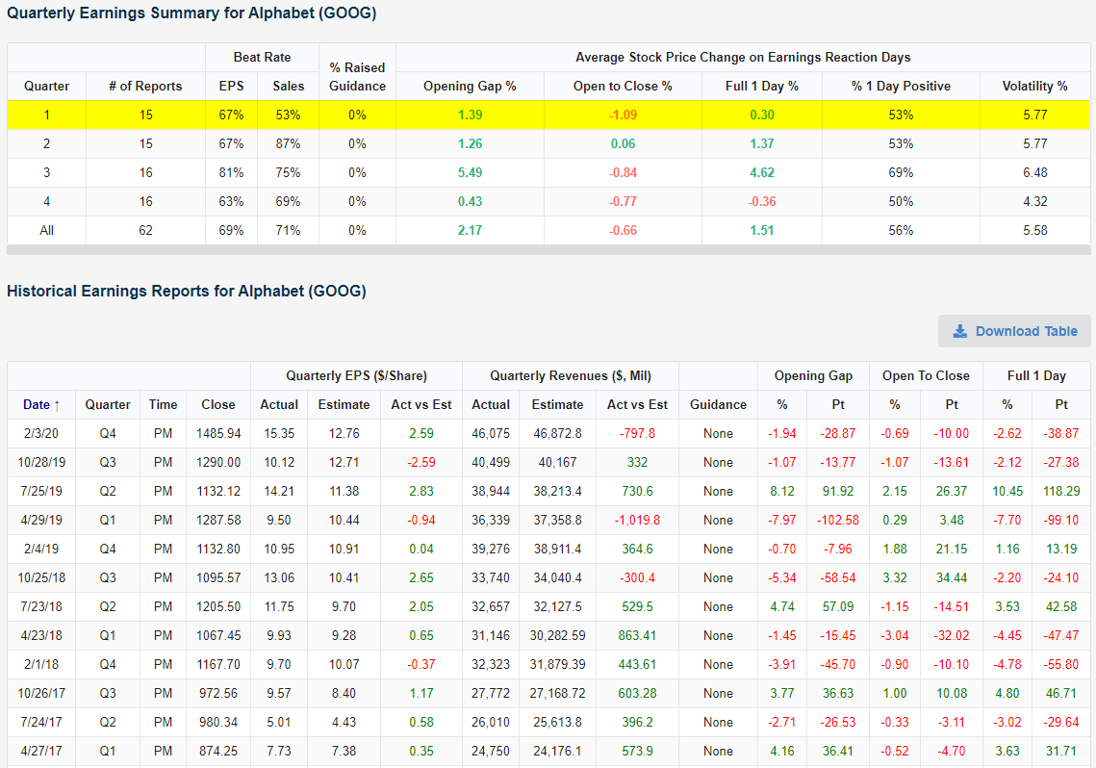Screen dimensions: 1096x768
Task: Sort the table by the Close column
Action: coord(217,404)
